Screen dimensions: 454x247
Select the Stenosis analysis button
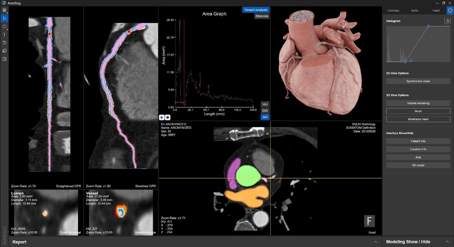click(262, 16)
